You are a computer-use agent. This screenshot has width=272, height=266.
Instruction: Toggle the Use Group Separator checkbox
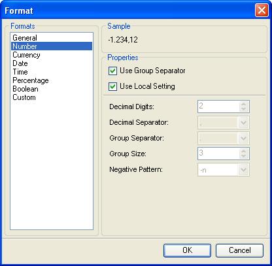tap(112, 71)
